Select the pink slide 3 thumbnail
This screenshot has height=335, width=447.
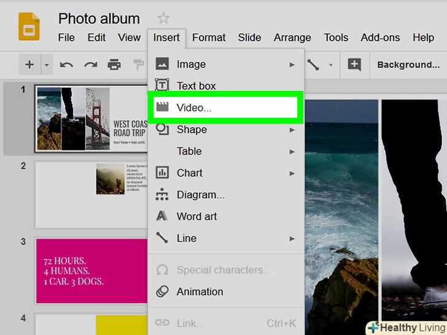point(91,271)
